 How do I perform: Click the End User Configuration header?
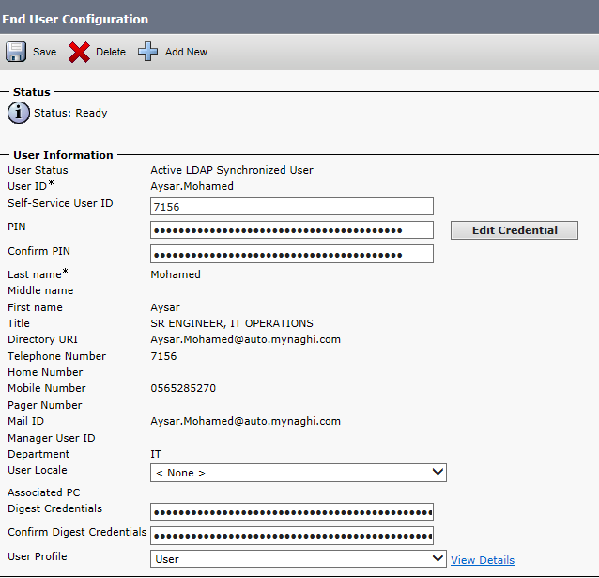coord(74,19)
